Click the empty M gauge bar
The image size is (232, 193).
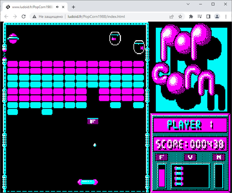219,176
